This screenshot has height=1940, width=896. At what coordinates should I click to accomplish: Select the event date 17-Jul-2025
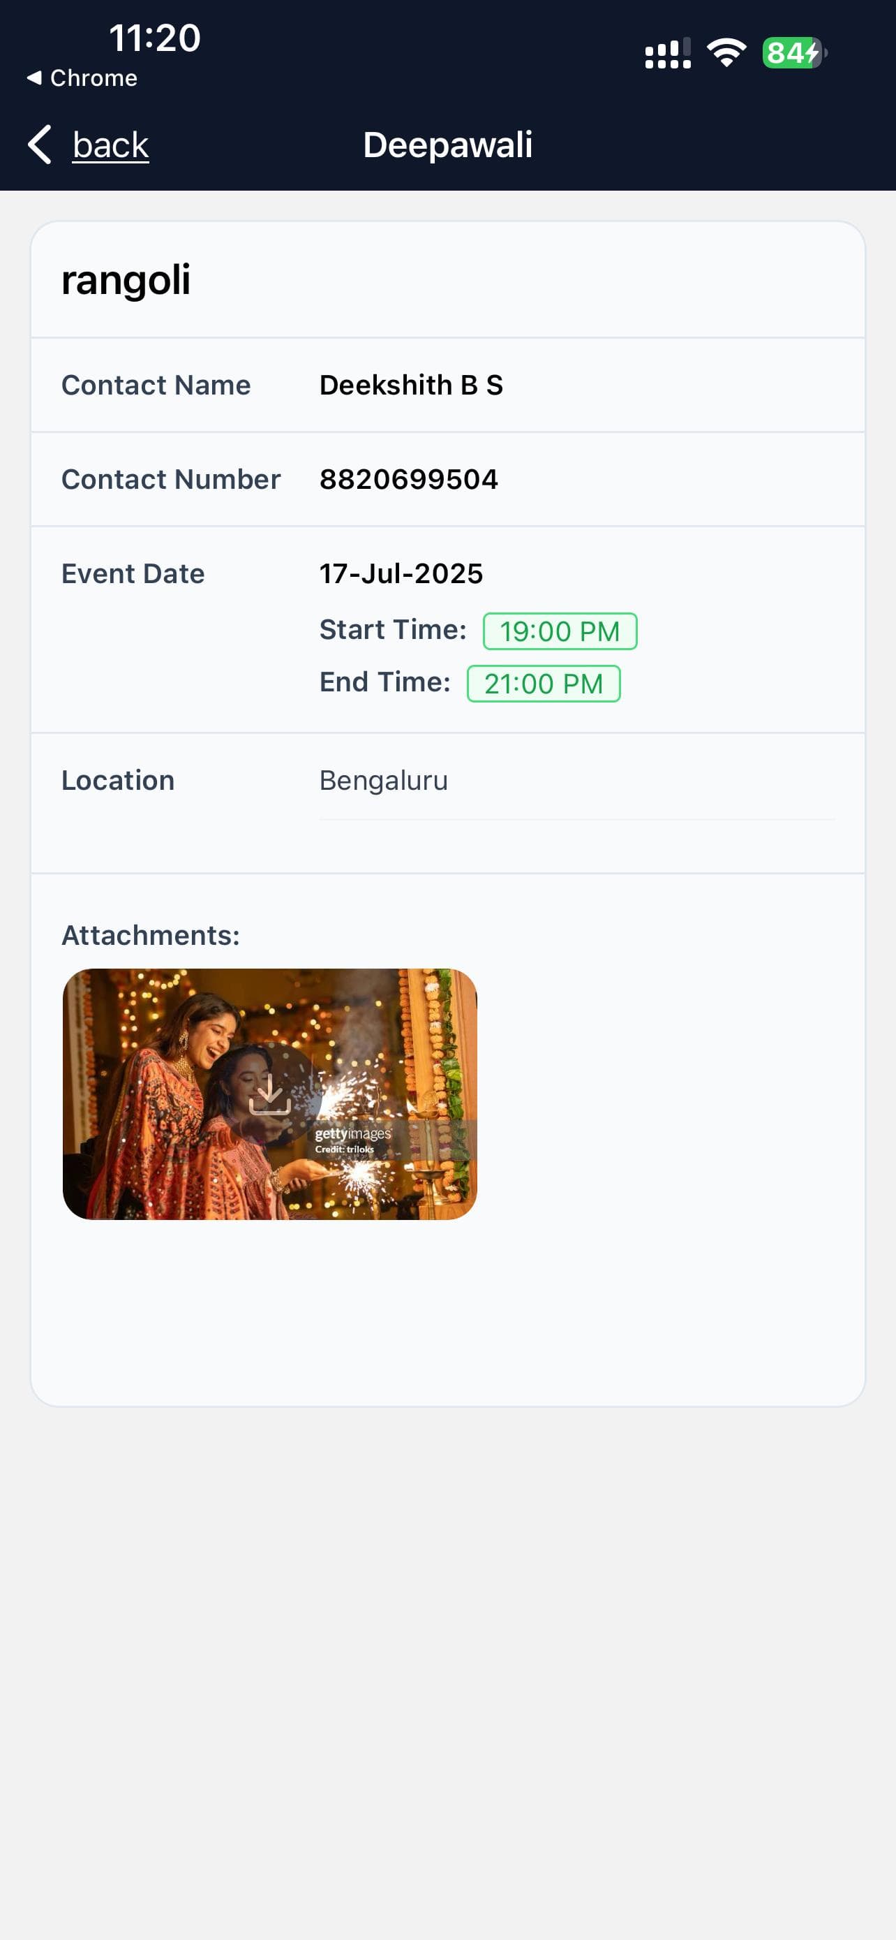point(401,574)
